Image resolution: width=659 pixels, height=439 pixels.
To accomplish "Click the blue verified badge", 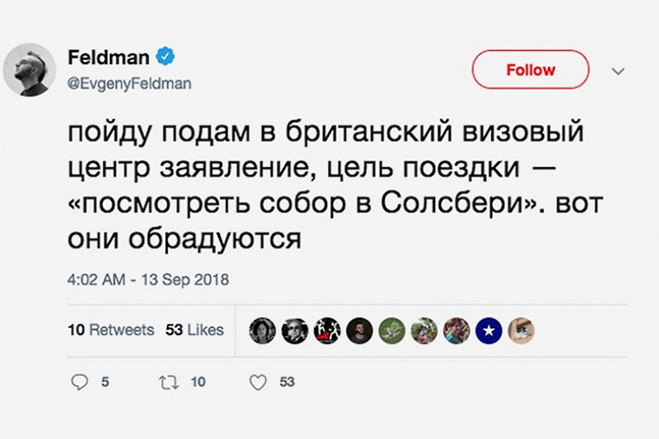I will [x=164, y=58].
